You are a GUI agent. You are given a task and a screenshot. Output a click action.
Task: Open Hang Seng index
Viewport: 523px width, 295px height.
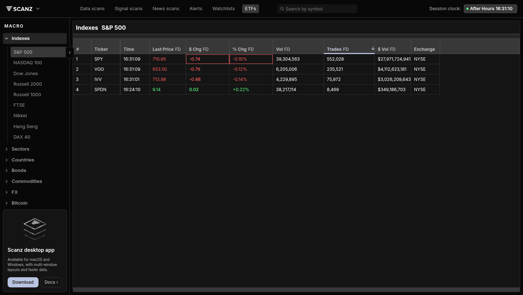[x=25, y=127]
